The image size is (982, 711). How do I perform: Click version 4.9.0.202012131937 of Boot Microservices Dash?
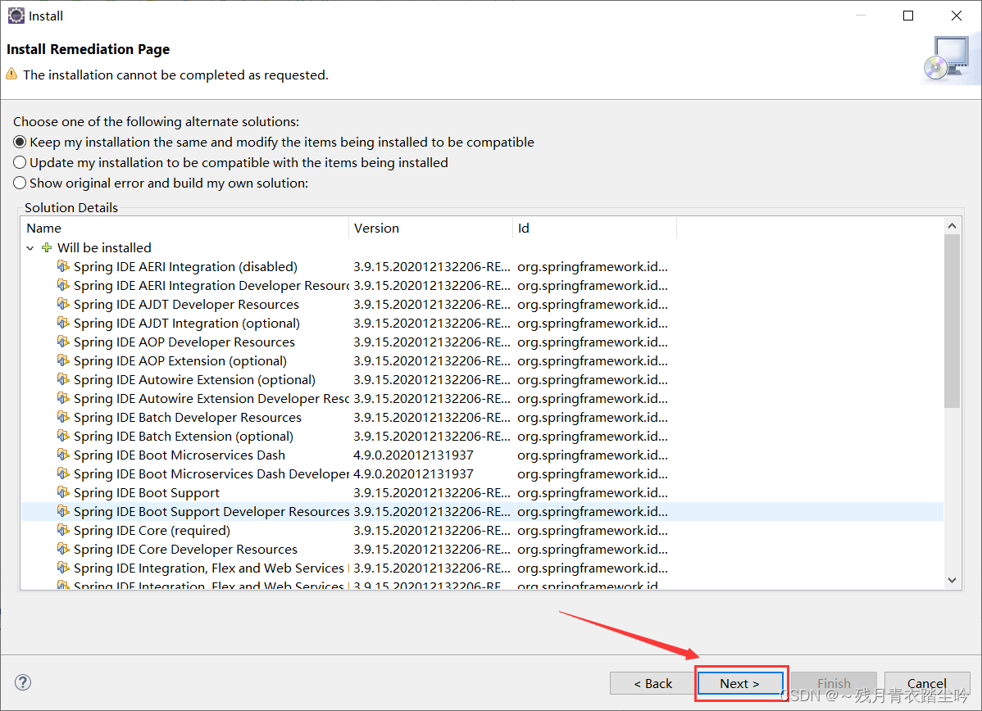click(x=413, y=455)
